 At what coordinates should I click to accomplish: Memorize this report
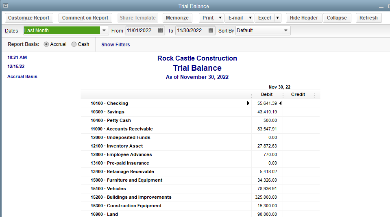tap(177, 18)
